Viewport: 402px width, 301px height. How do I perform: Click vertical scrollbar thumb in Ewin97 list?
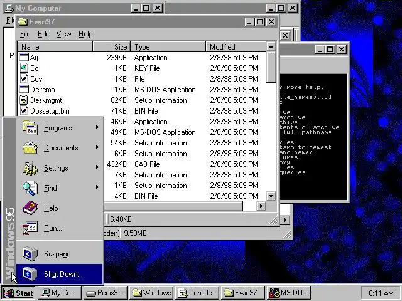click(271, 67)
